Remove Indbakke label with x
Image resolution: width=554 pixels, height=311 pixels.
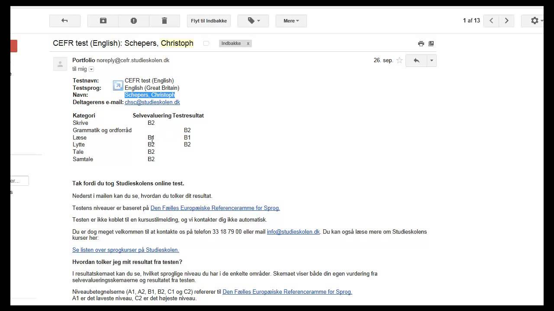point(248,43)
